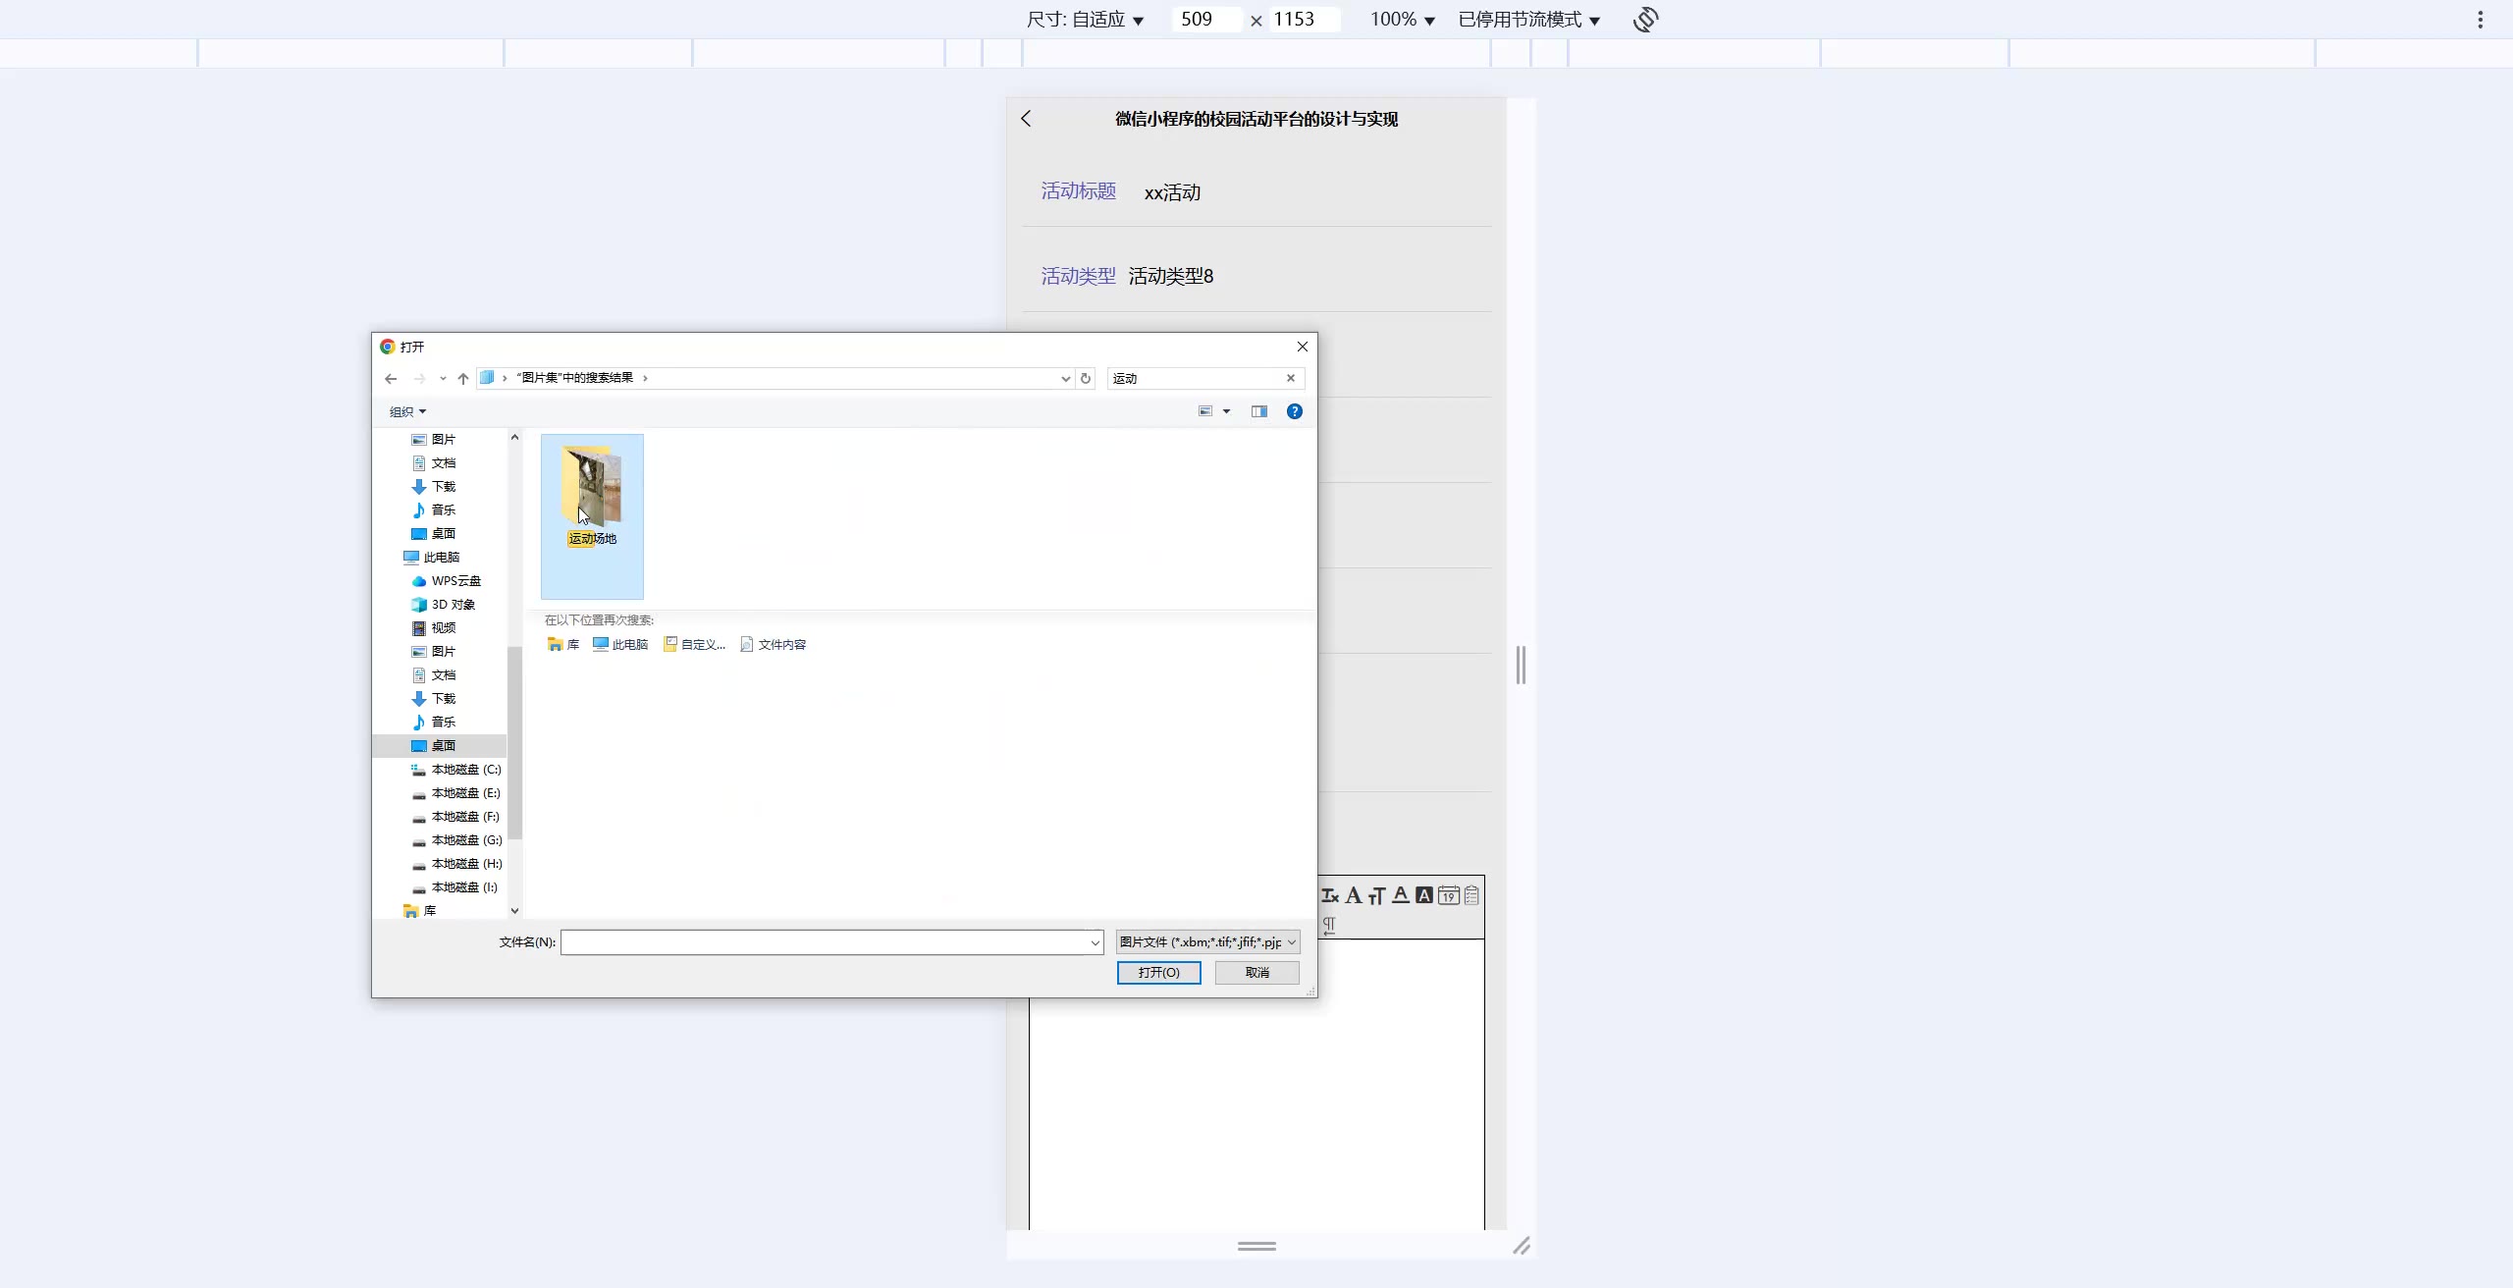The height and width of the screenshot is (1288, 2513).
Task: Click the clear formatting icon
Action: coord(1330,895)
